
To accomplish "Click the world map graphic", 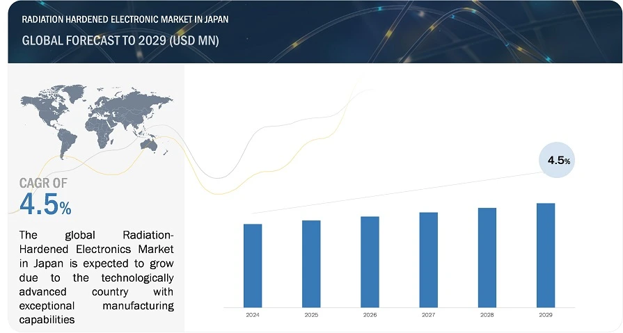I will pyautogui.click(x=97, y=118).
